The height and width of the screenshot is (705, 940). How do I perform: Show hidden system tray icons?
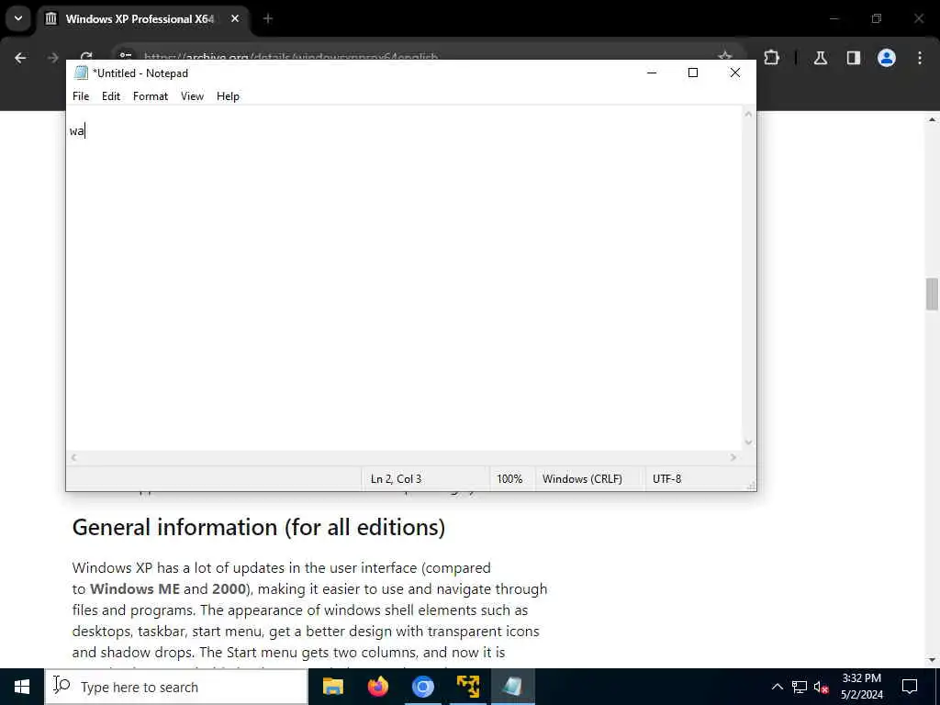[x=777, y=687]
